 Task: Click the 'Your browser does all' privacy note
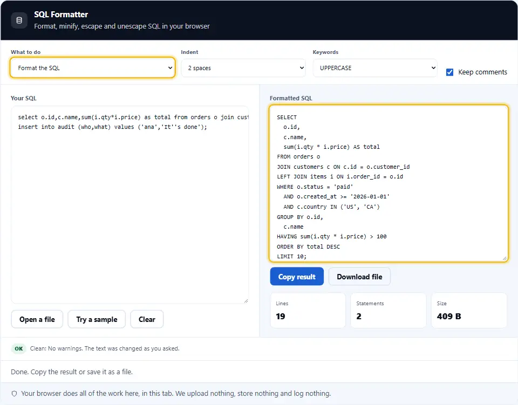click(176, 394)
